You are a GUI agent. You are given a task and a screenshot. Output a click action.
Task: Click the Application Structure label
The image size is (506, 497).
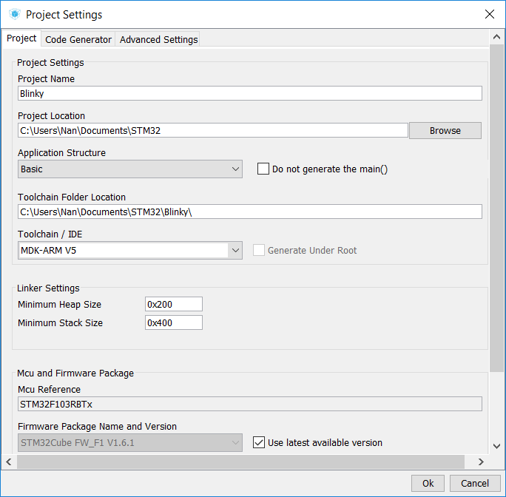point(61,152)
